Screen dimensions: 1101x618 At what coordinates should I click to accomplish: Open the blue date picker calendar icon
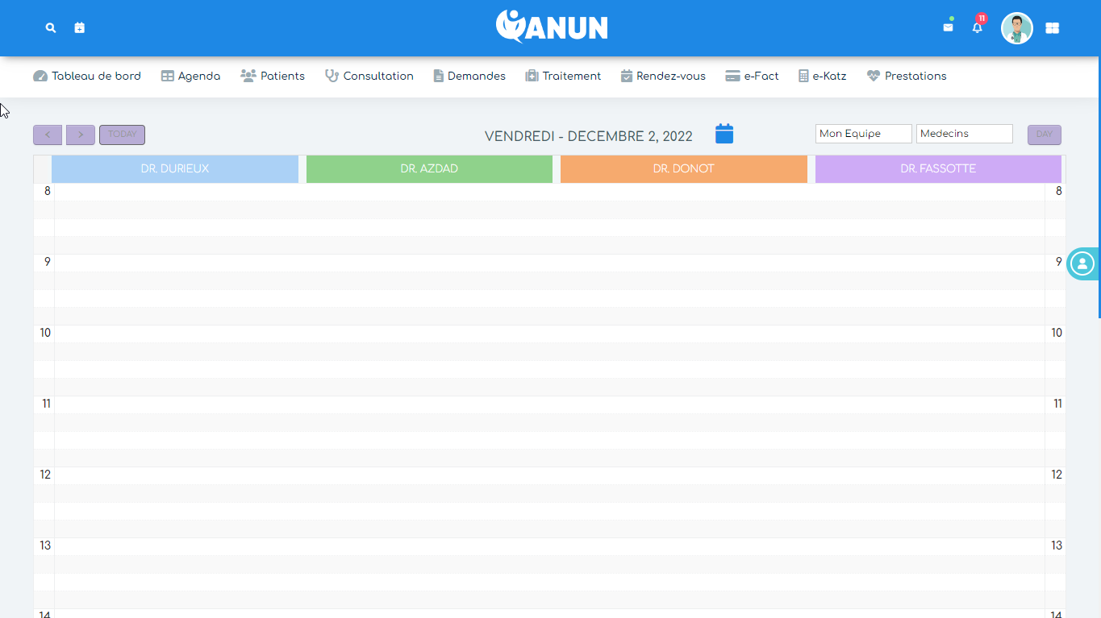(724, 134)
